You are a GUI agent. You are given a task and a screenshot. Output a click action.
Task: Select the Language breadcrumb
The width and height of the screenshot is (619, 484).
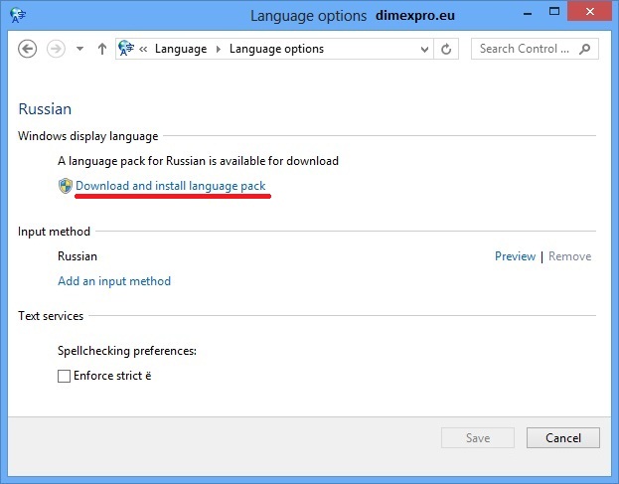pyautogui.click(x=181, y=49)
